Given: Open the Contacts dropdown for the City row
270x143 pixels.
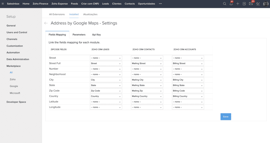Looking at the screenshot, I should 147,80.
